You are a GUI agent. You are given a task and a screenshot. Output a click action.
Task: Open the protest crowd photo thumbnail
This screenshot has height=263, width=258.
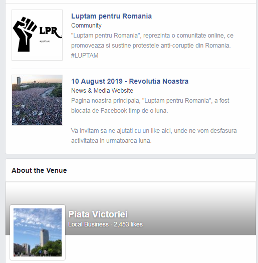tap(37, 100)
